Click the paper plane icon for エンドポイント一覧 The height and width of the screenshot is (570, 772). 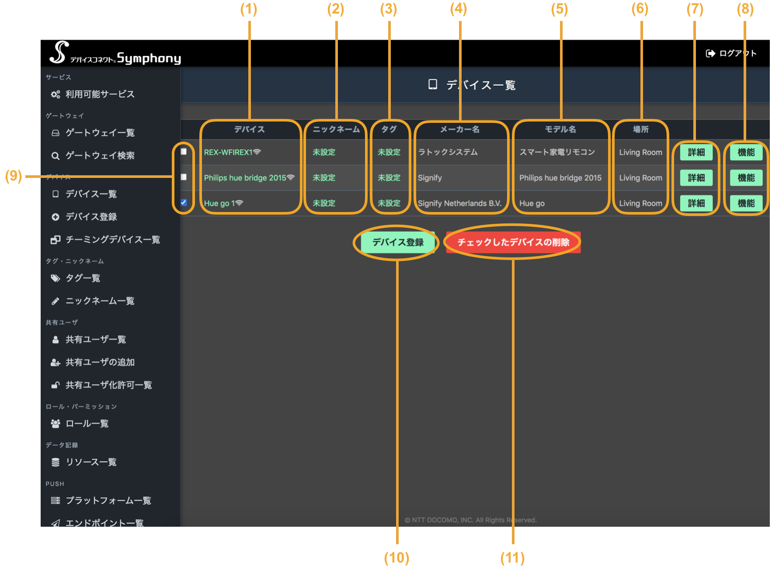pyautogui.click(x=56, y=523)
